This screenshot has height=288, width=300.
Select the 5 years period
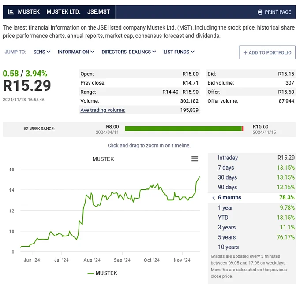(x=251, y=237)
